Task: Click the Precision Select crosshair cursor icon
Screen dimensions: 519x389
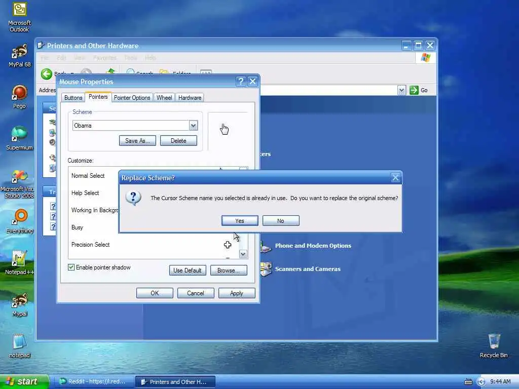Action: point(228,245)
